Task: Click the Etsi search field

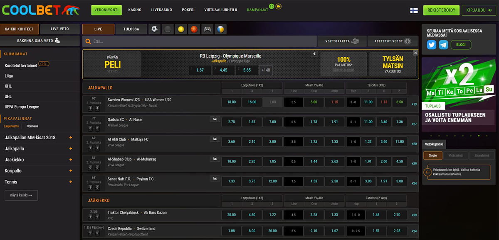Action: [200, 41]
